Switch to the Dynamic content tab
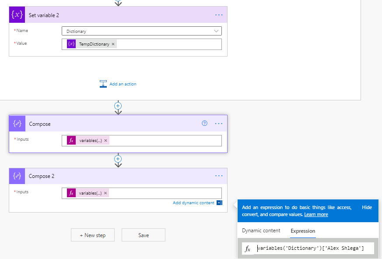 (x=261, y=231)
